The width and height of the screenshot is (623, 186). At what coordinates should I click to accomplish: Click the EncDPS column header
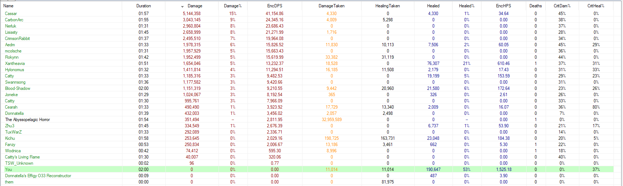click(x=275, y=6)
